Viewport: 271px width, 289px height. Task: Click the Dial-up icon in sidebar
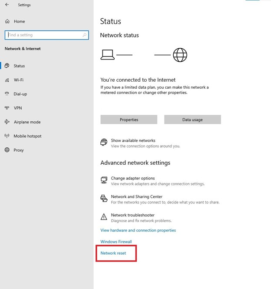[7, 94]
